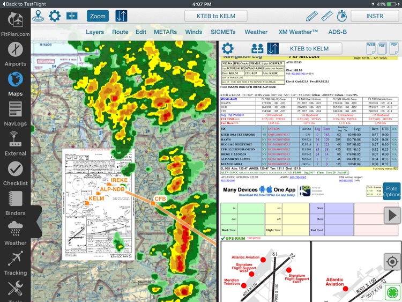Open the ADS-B menu
The image size is (402, 302).
pyautogui.click(x=337, y=32)
